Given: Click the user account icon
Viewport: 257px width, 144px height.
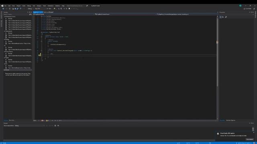Looking at the screenshot, I should (241, 6).
